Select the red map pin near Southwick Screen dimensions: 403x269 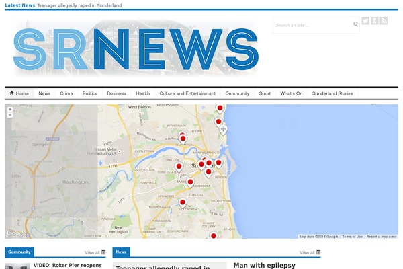point(183,139)
